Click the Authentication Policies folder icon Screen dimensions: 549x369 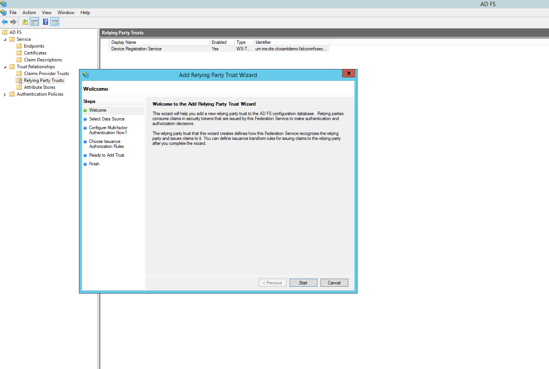click(x=12, y=94)
